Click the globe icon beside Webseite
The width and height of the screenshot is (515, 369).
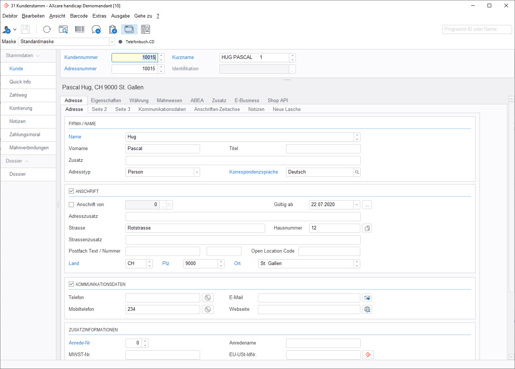[368, 309]
